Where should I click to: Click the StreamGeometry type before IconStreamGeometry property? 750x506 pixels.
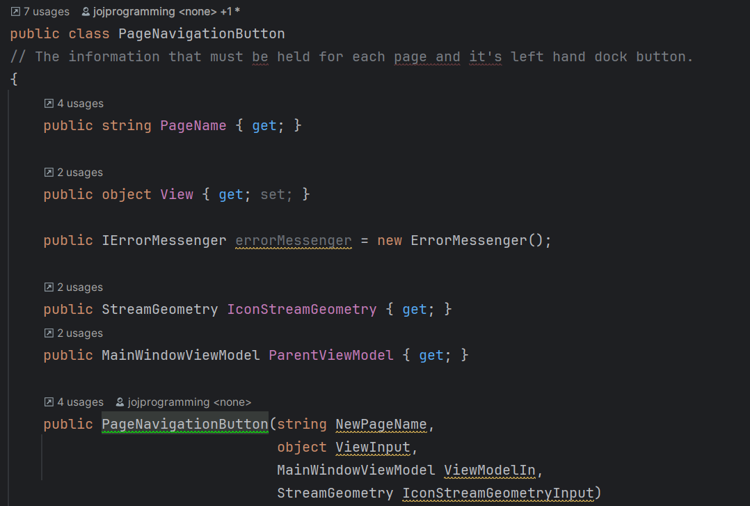[160, 310]
